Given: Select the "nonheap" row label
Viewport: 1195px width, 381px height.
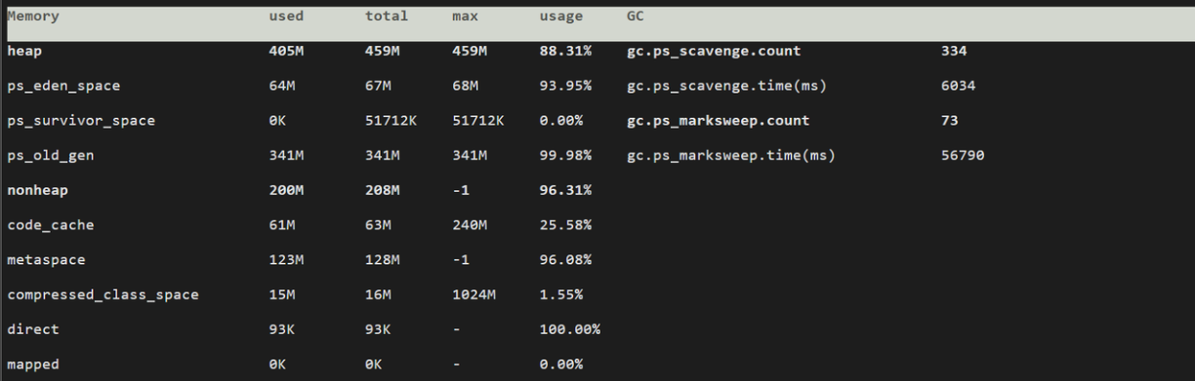Looking at the screenshot, I should [37, 191].
